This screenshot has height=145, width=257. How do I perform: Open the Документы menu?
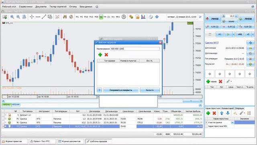[41, 7]
